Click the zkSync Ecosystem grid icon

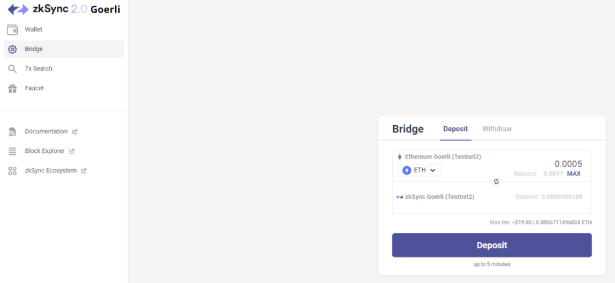tap(12, 171)
